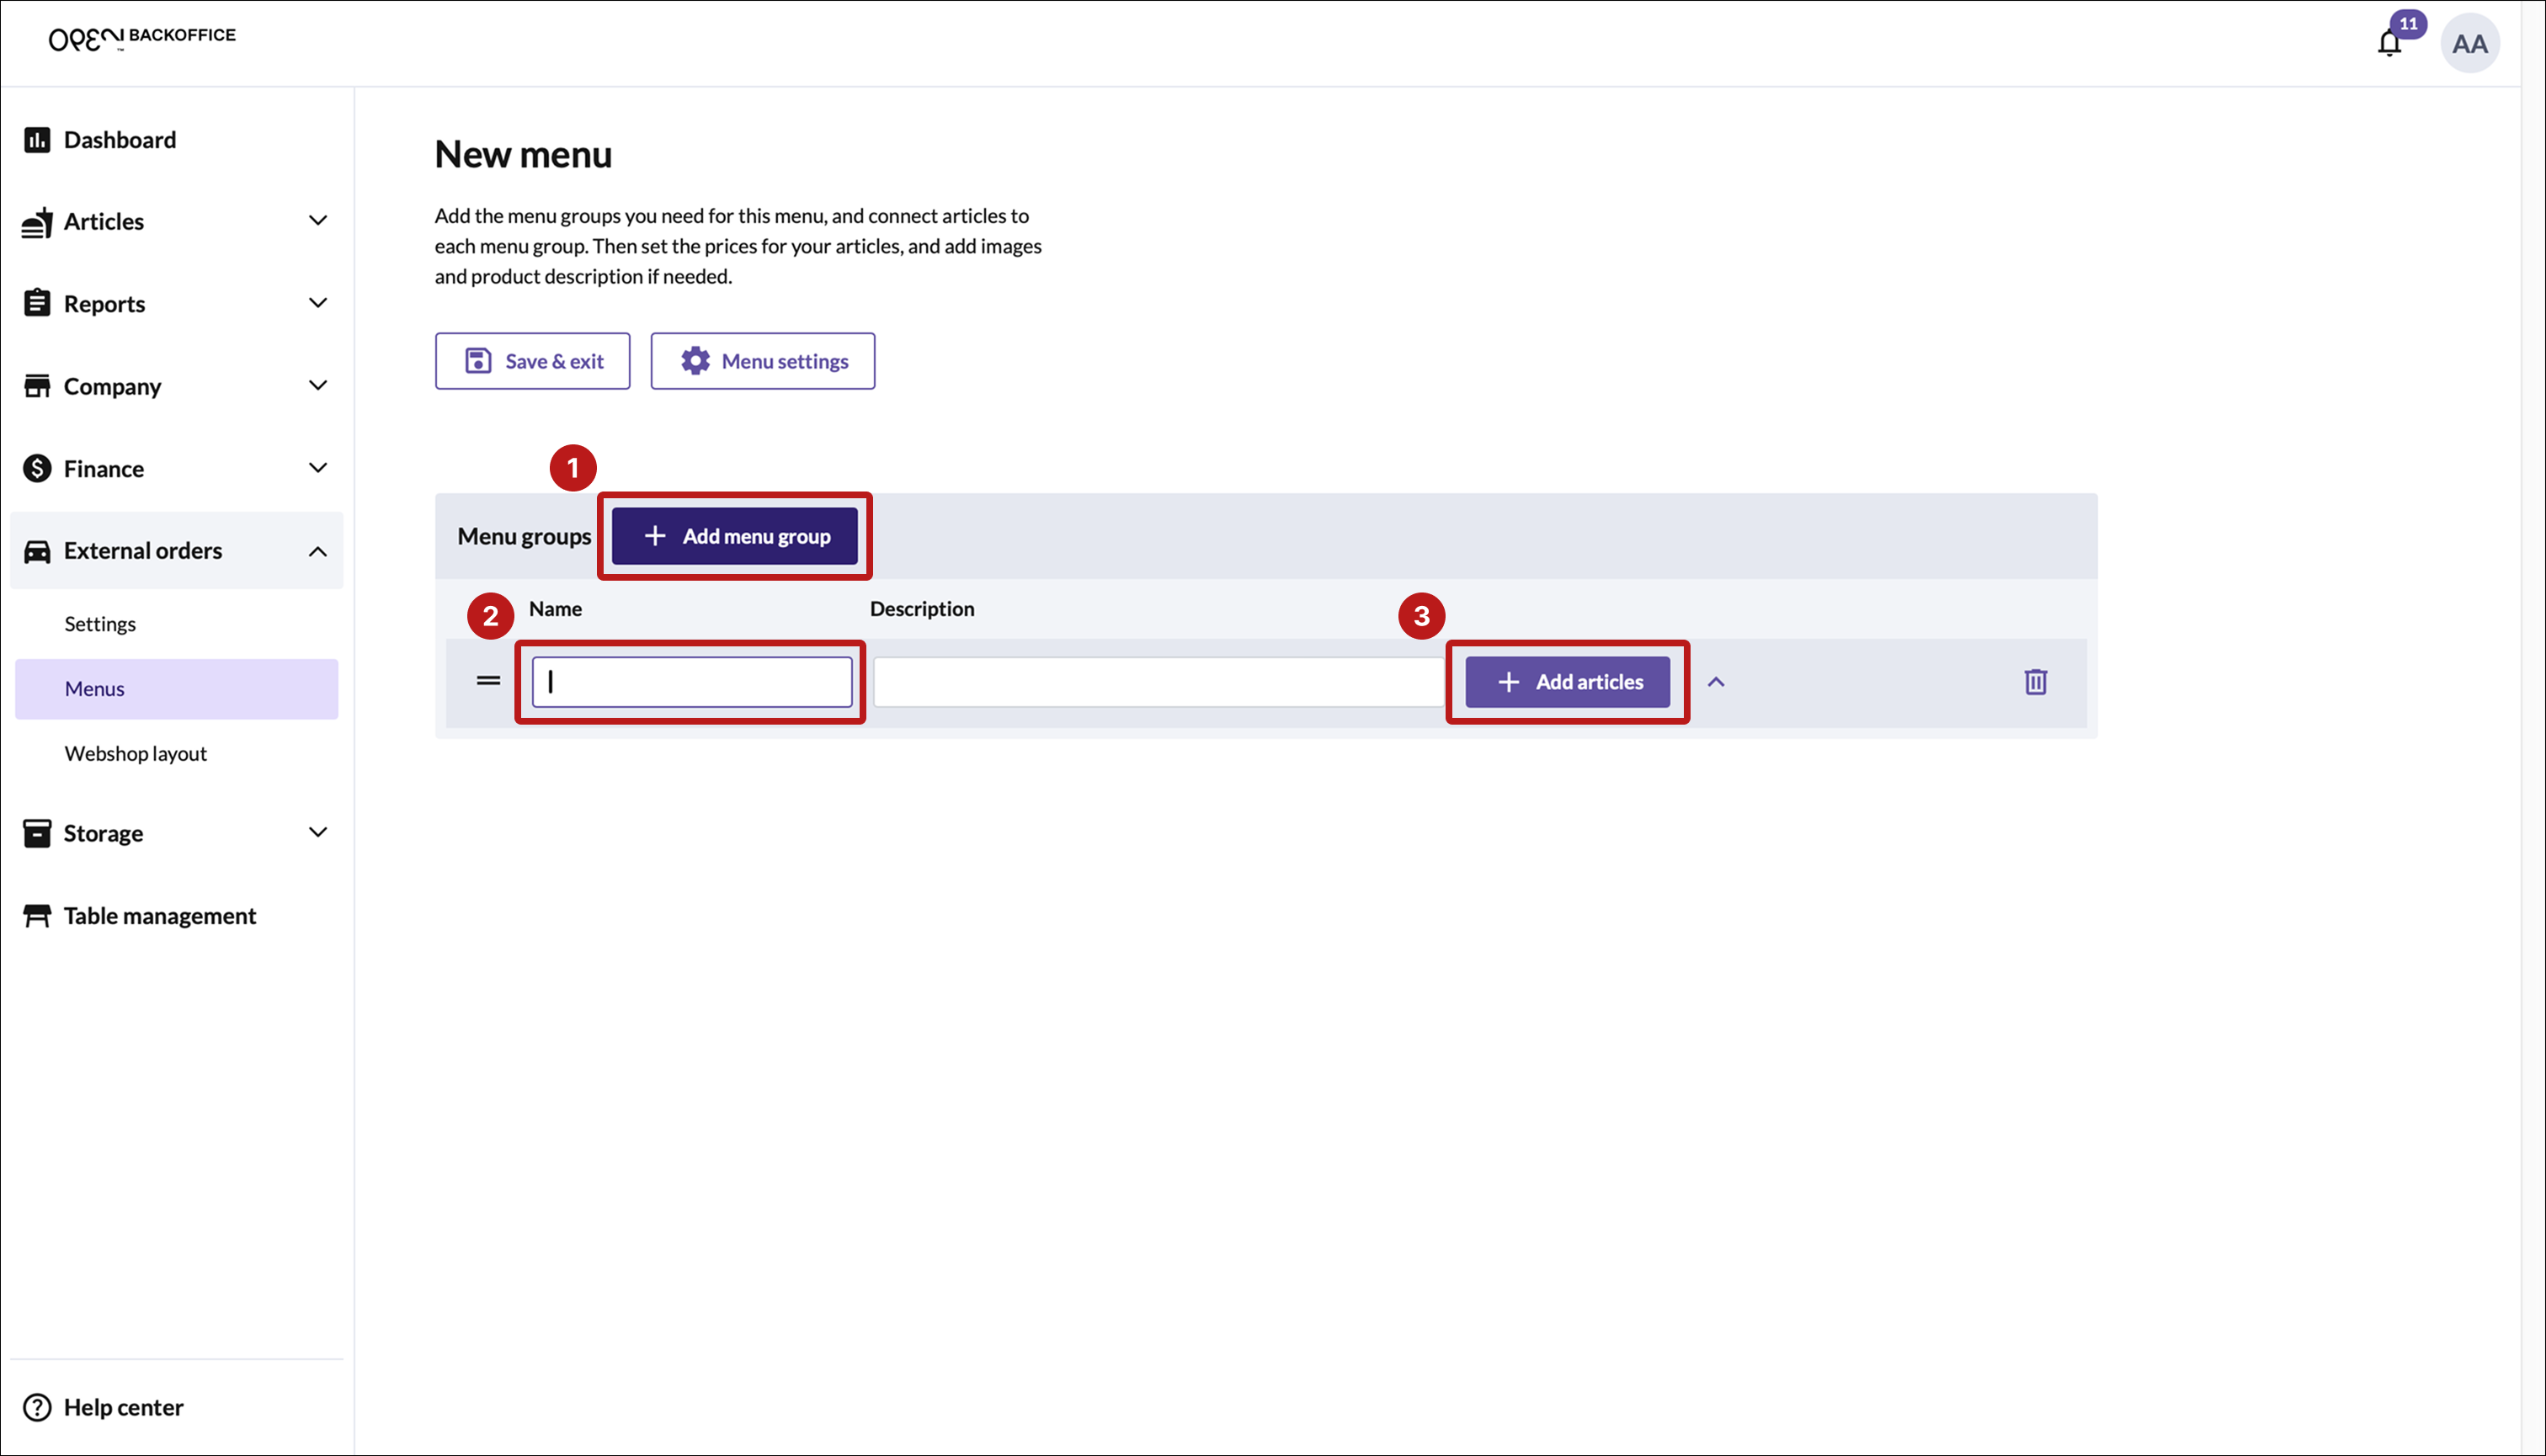Click the Dashboard chart icon
This screenshot has height=1456, width=2546.
pos(37,140)
